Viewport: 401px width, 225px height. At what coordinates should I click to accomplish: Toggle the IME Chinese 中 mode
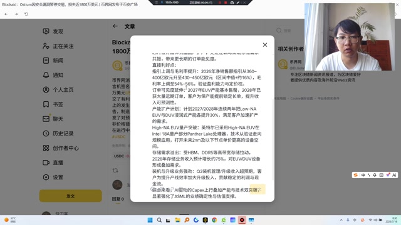[363, 175]
